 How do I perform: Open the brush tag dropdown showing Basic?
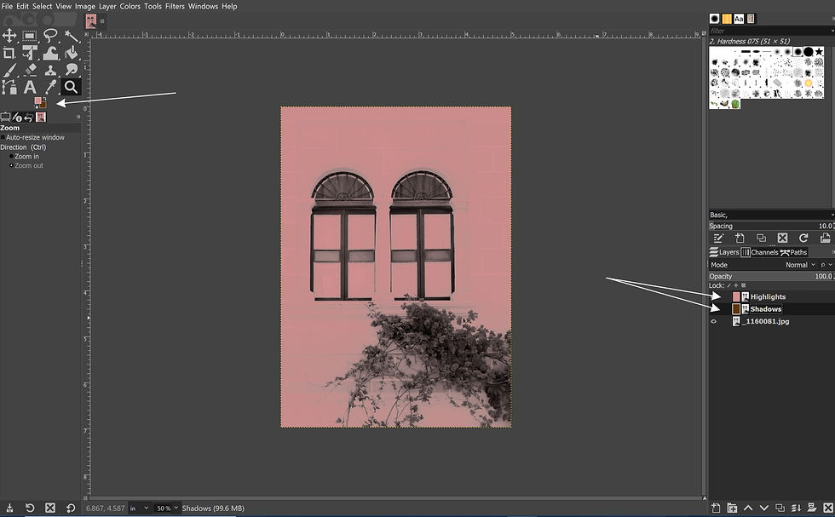771,215
